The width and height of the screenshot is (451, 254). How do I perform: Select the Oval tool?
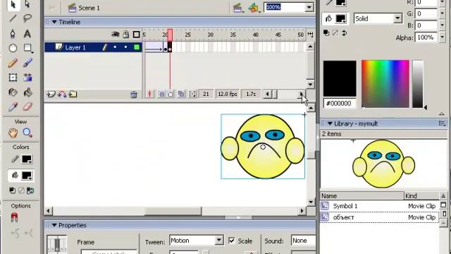click(x=13, y=48)
